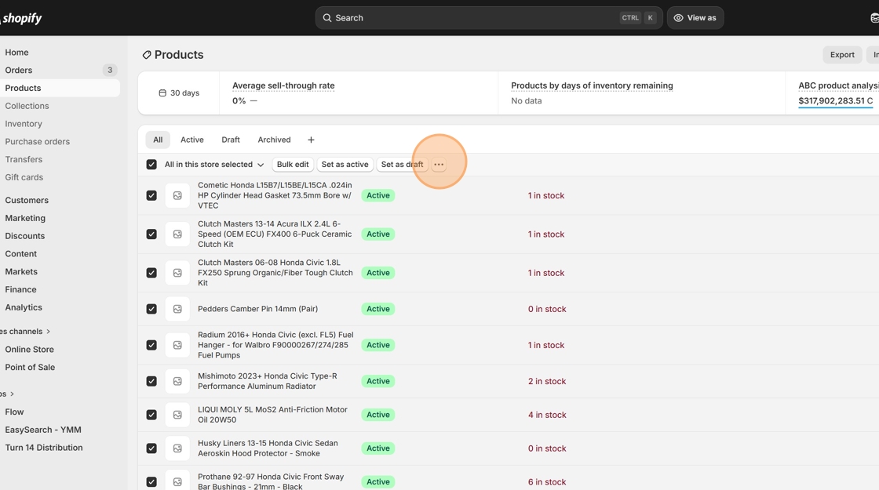Click the search magnifier icon

pos(326,18)
